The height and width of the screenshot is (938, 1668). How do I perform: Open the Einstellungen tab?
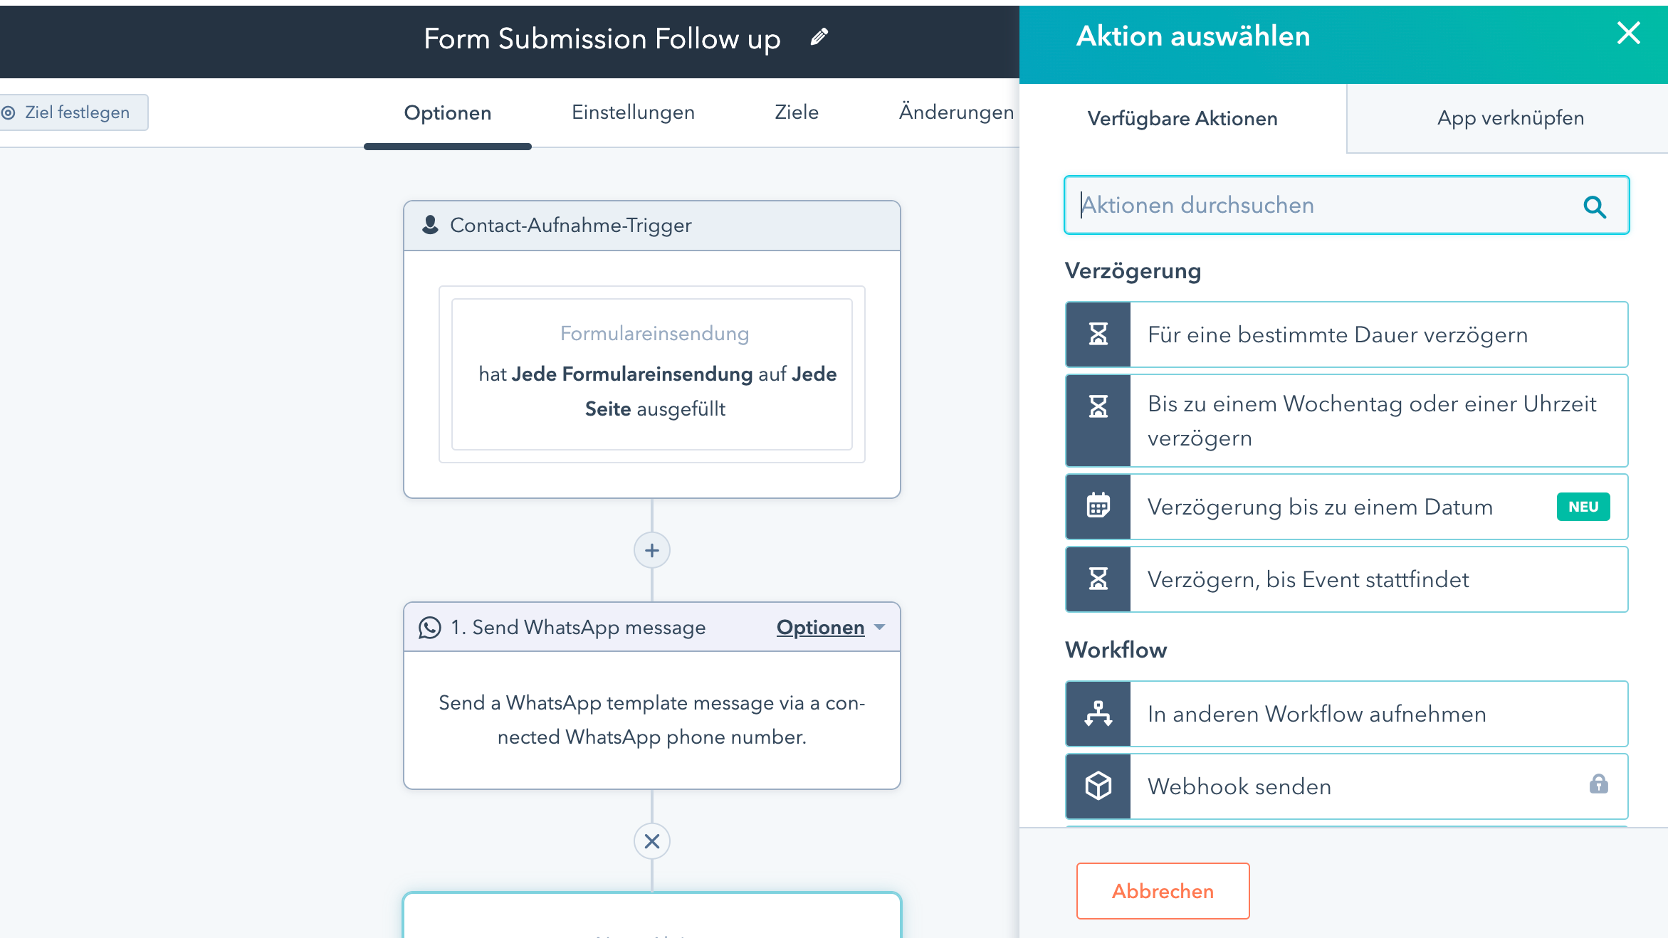pos(632,112)
